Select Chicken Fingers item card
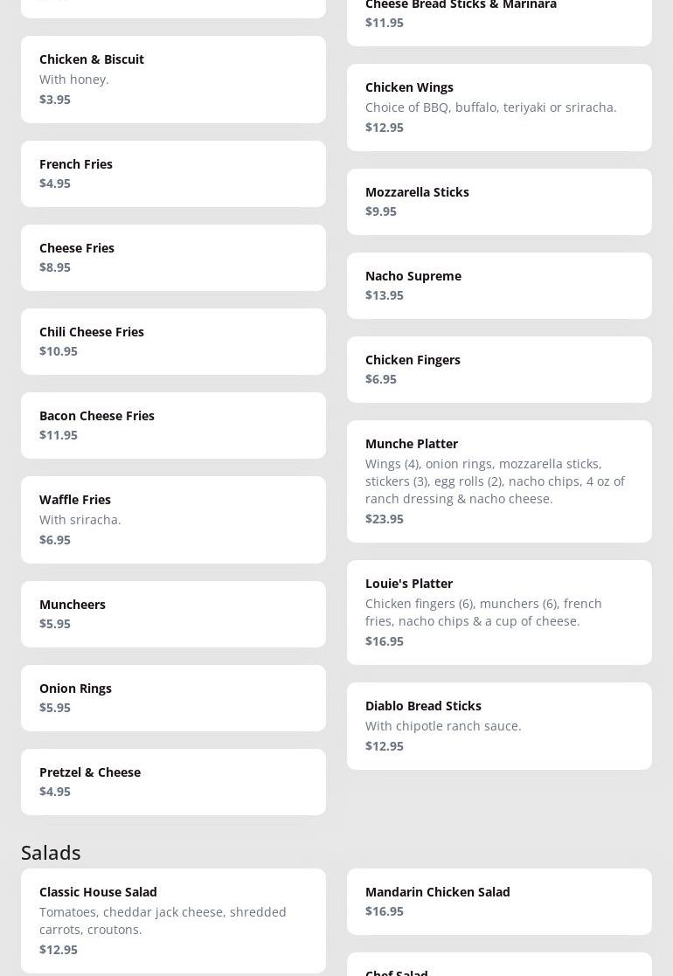 pos(499,370)
